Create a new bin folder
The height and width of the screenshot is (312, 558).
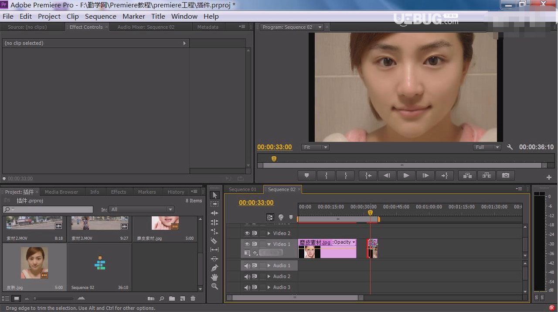click(x=172, y=299)
